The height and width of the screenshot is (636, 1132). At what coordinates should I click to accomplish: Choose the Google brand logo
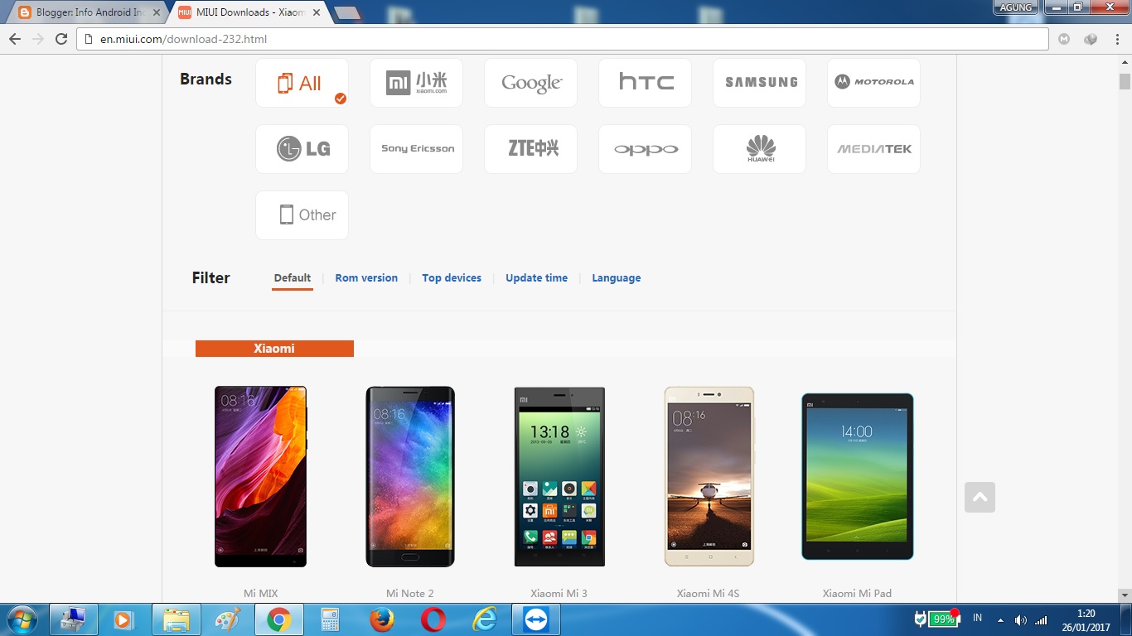tap(530, 83)
